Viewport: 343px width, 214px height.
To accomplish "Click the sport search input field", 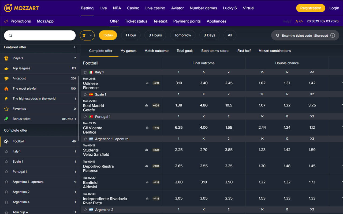I will click(x=40, y=35).
